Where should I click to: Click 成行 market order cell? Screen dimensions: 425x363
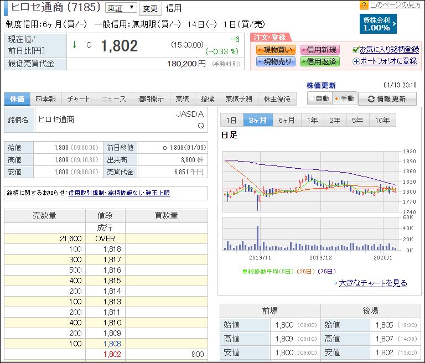click(x=105, y=228)
